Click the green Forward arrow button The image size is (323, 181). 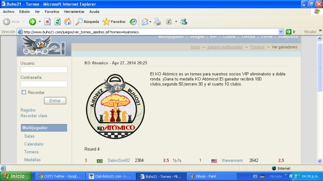click(33, 21)
